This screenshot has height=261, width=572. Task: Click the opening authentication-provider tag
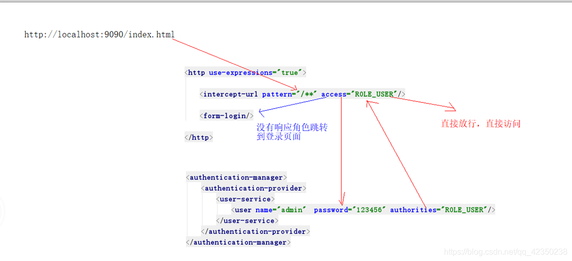point(254,189)
